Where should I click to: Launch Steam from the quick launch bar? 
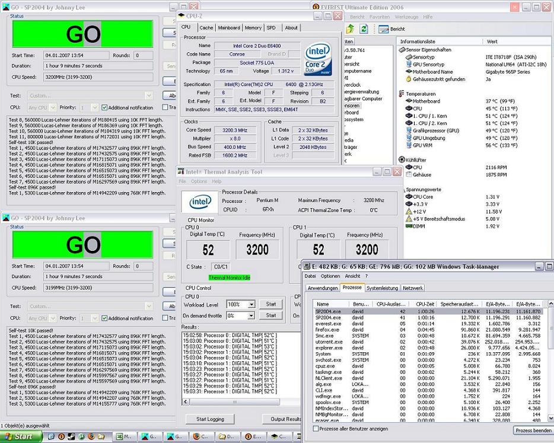71,436
